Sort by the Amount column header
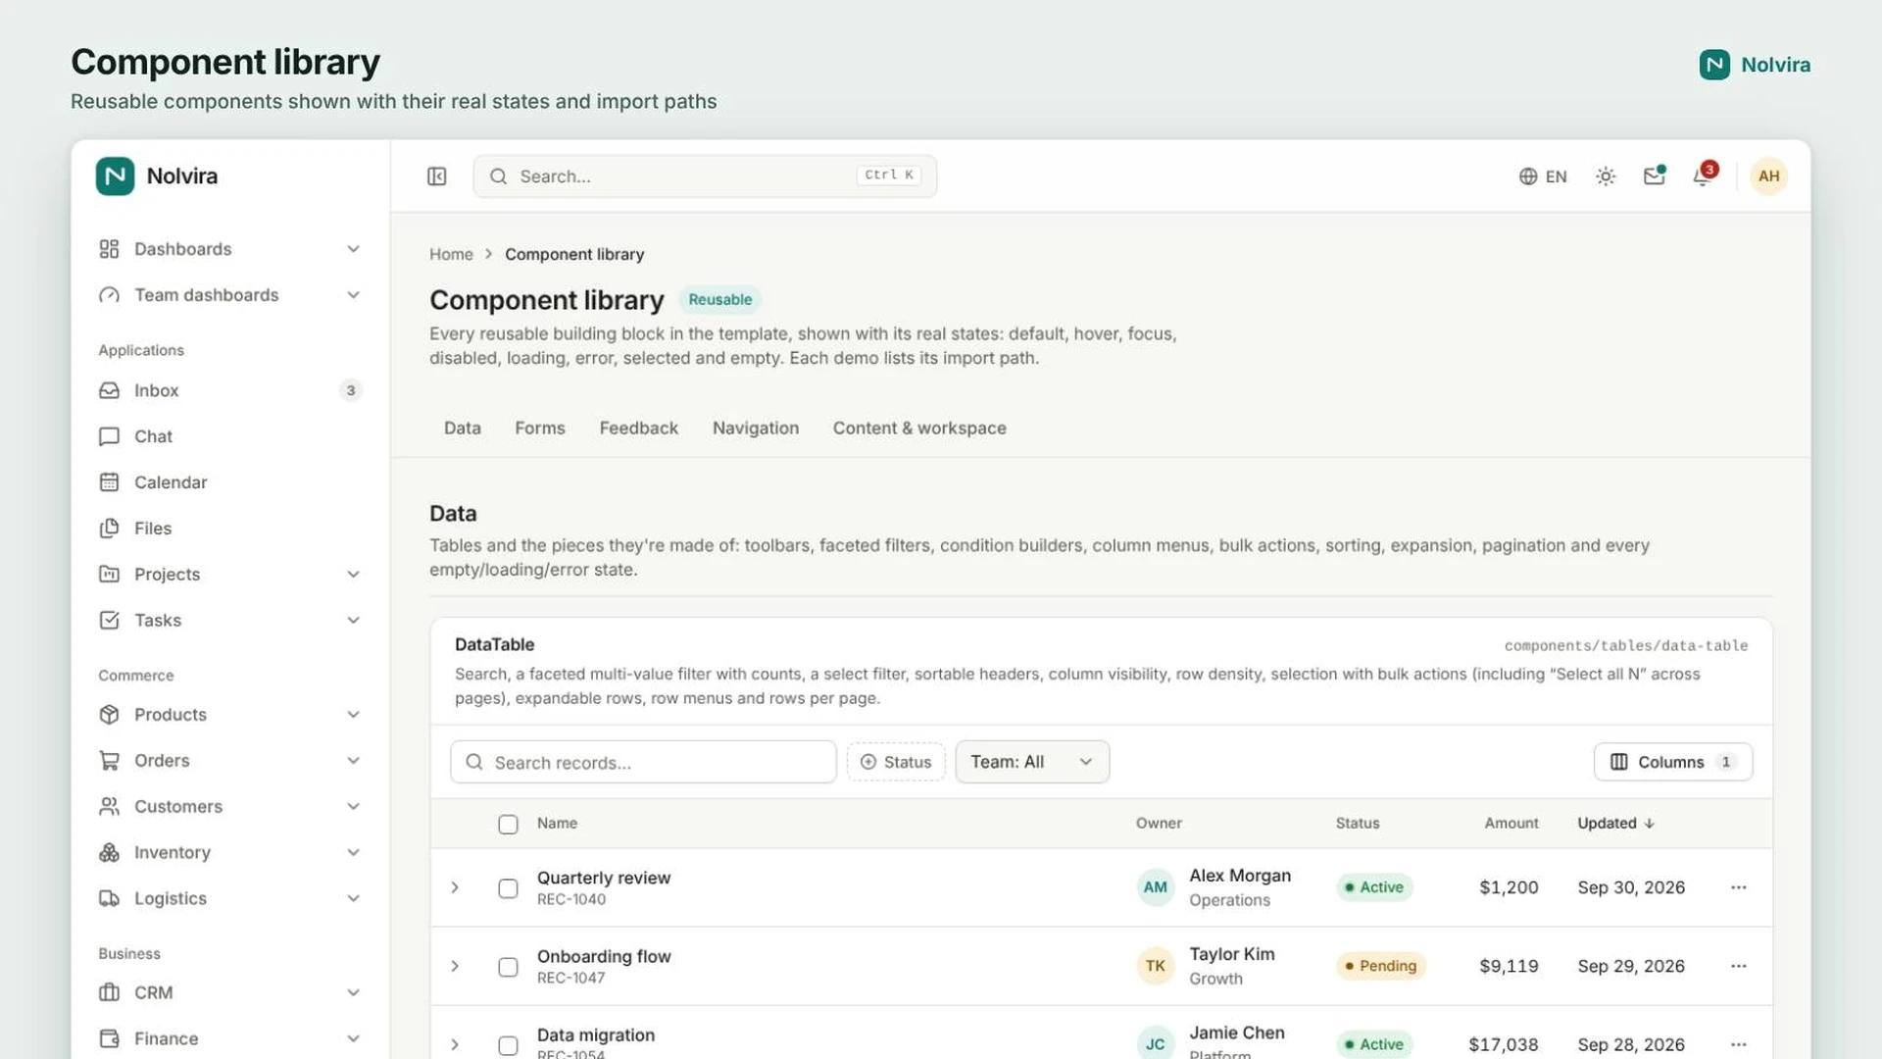The height and width of the screenshot is (1059, 1882). coord(1511,824)
